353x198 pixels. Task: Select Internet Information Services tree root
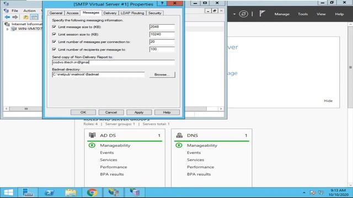click(x=26, y=24)
